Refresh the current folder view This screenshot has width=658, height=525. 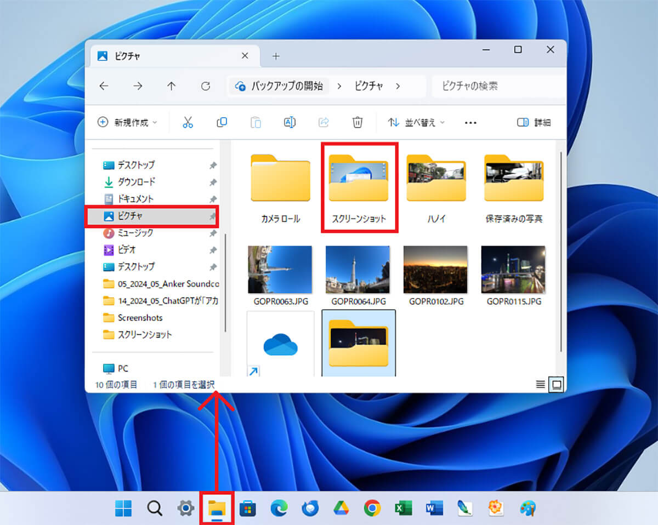point(206,86)
